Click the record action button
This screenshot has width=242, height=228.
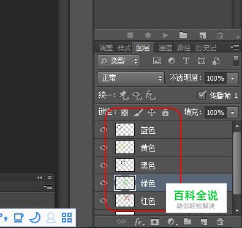(x=148, y=35)
